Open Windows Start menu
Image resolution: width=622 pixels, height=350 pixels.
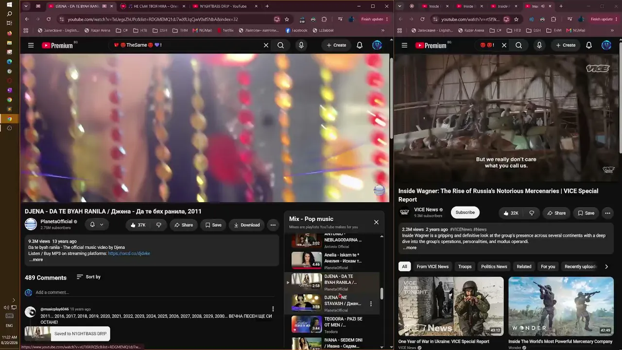pos(9,5)
